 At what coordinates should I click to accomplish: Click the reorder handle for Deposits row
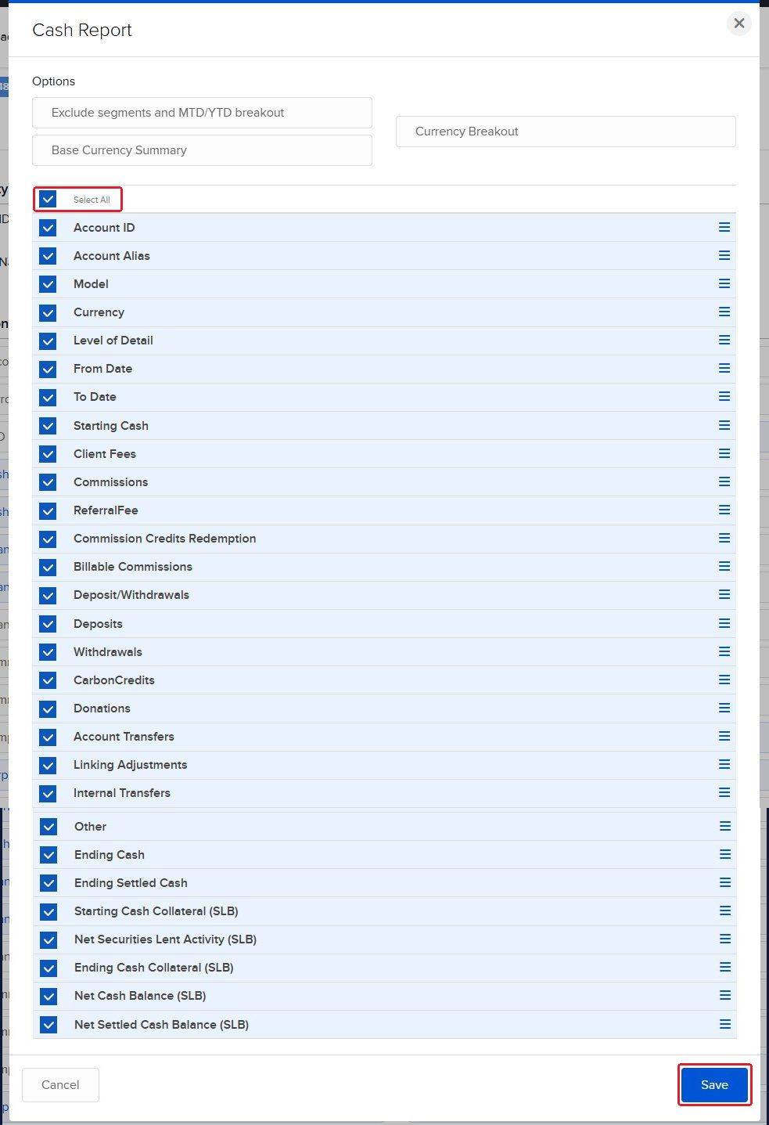724,623
